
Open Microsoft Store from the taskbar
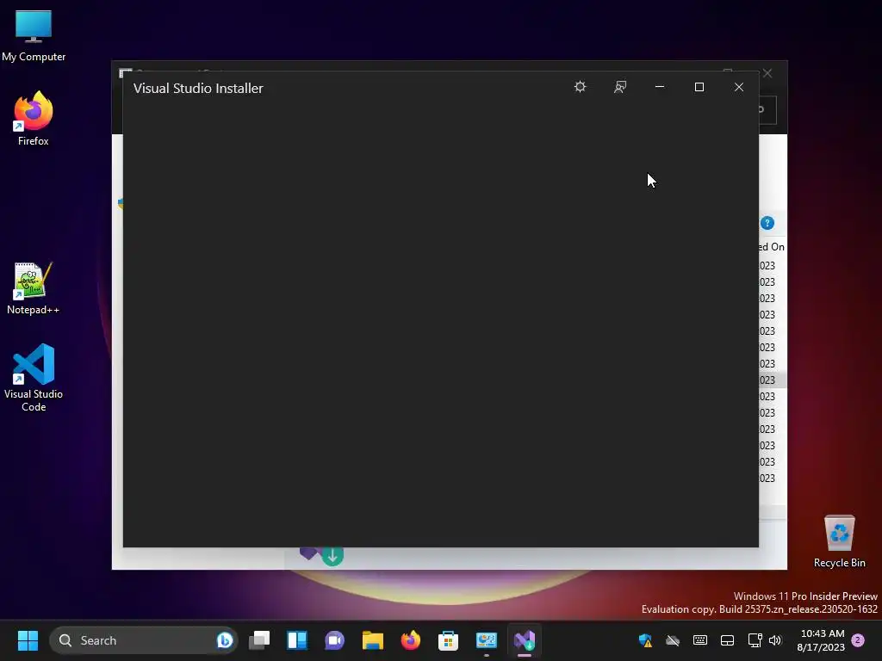click(448, 640)
